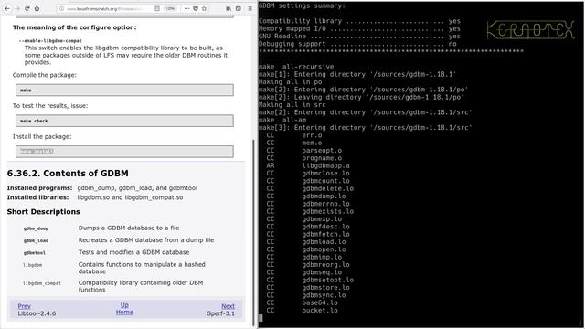Click 'GDBM settings summary:' line in terminal

click(x=302, y=6)
